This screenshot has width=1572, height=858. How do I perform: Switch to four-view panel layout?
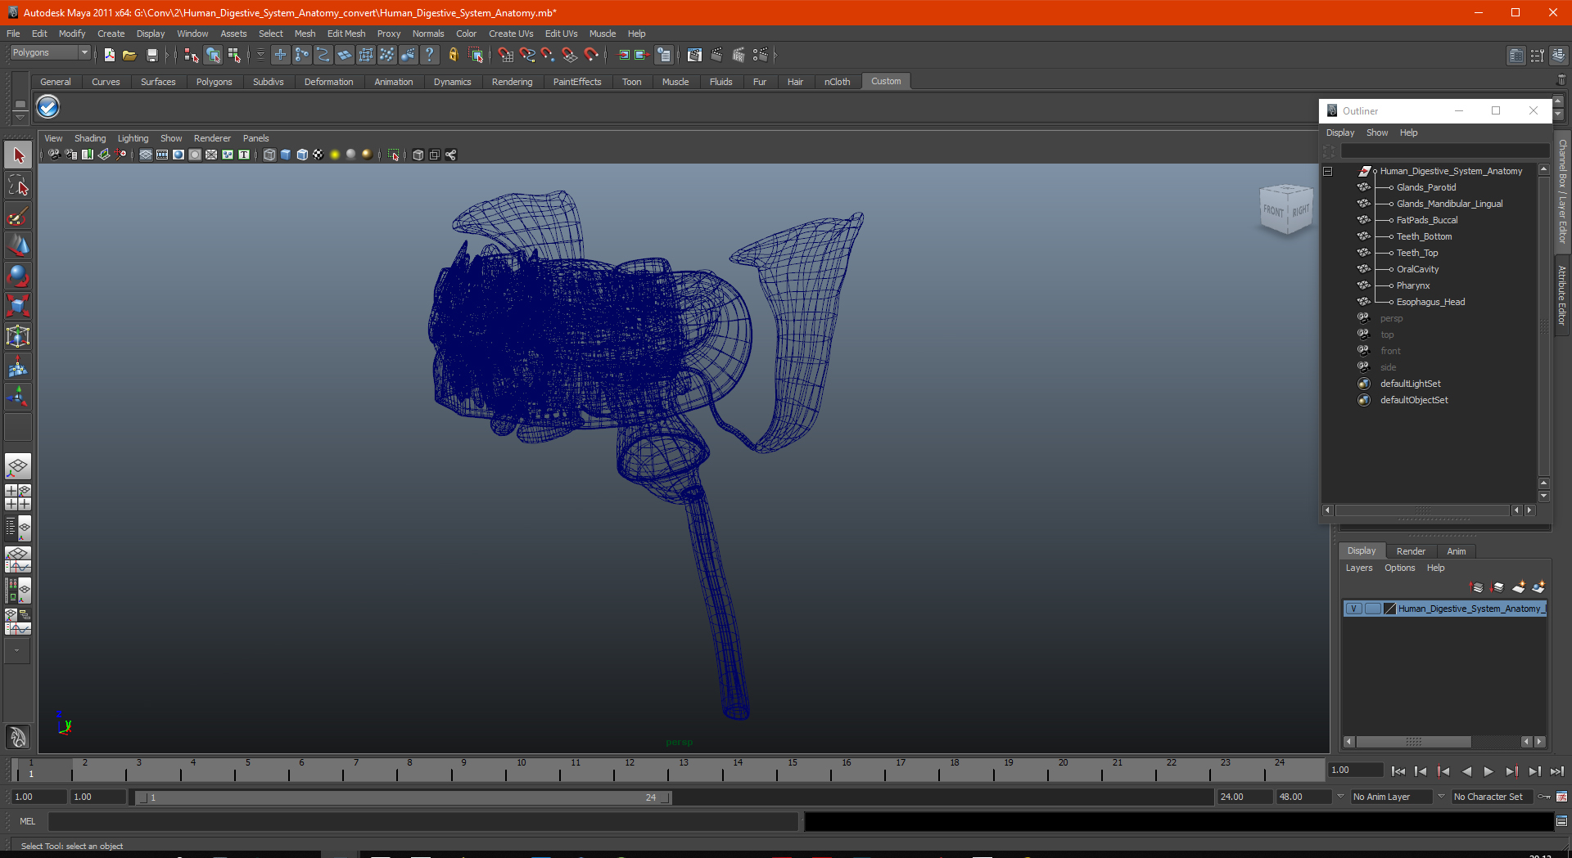[x=18, y=497]
